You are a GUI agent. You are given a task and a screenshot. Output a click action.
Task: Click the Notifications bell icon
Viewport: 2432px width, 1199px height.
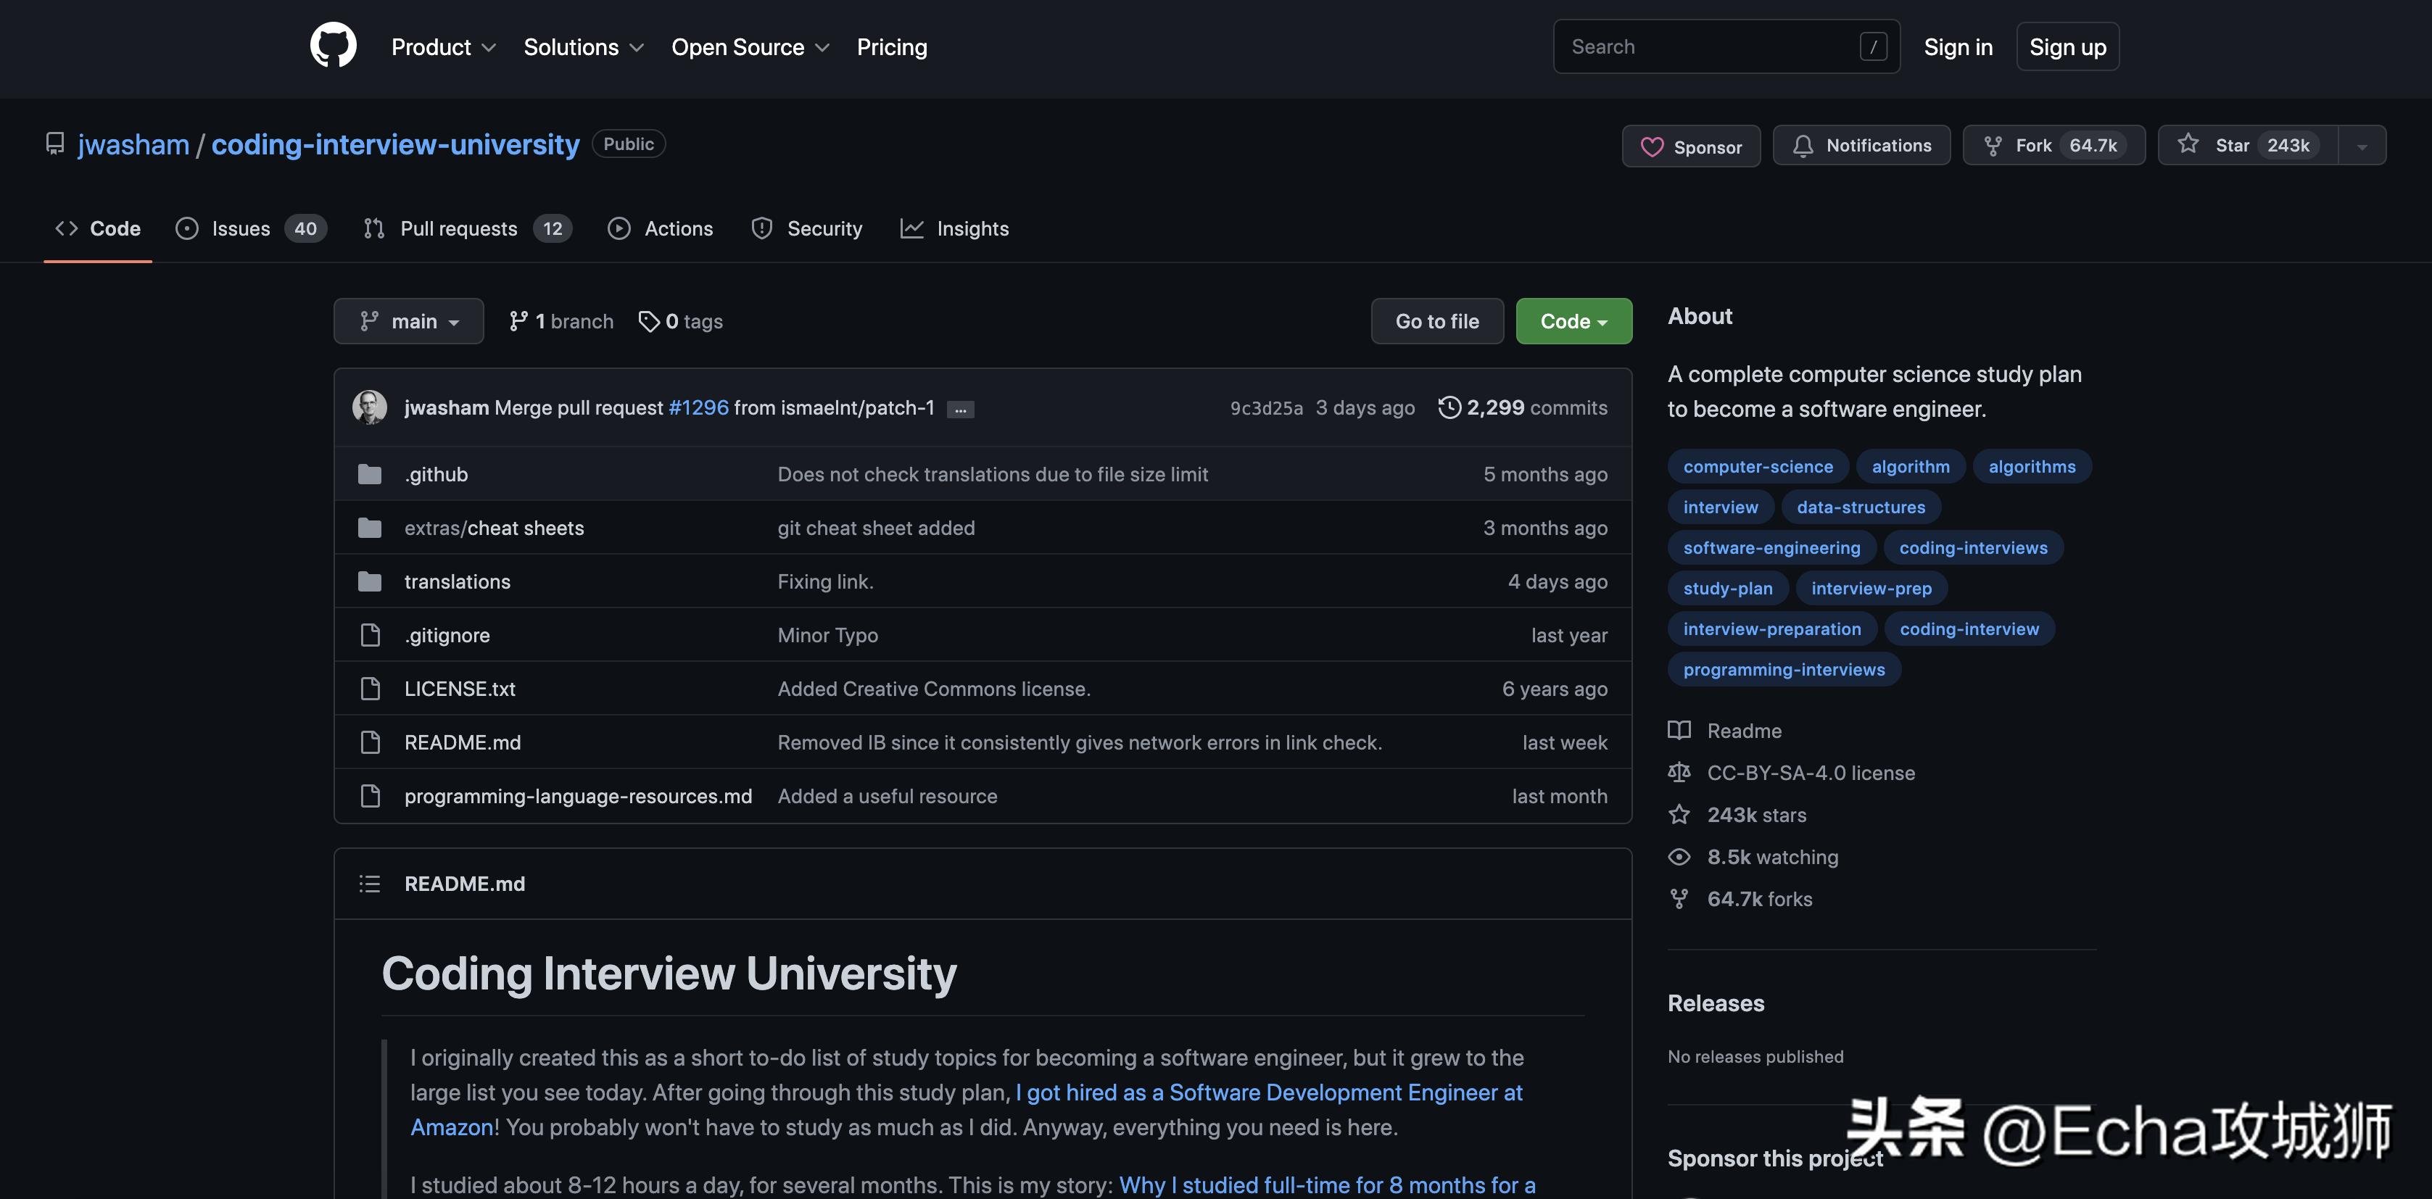coord(1803,146)
